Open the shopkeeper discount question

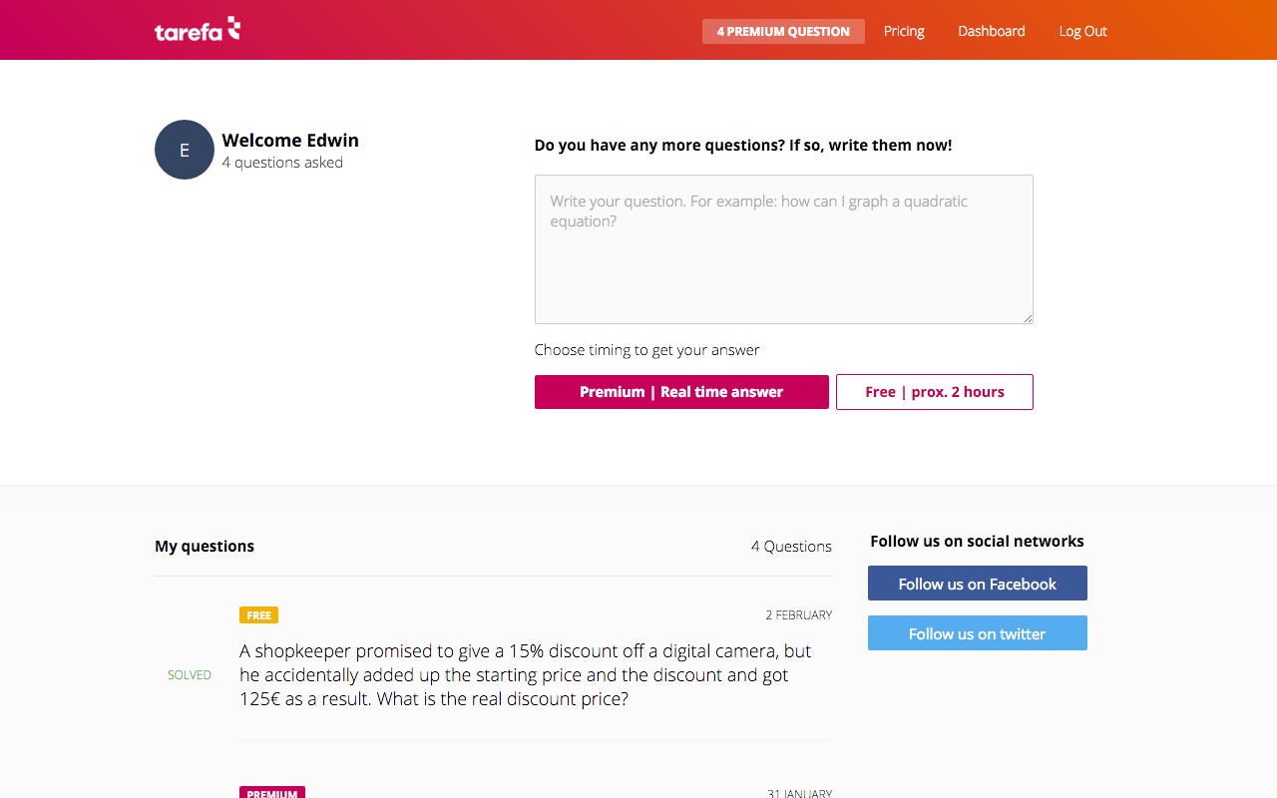click(x=526, y=675)
